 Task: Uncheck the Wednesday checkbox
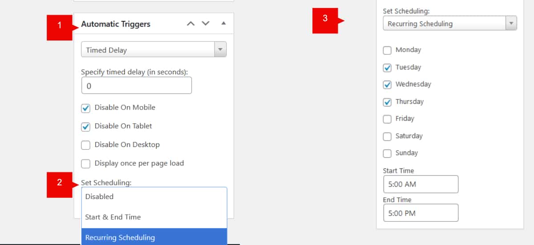click(x=387, y=85)
